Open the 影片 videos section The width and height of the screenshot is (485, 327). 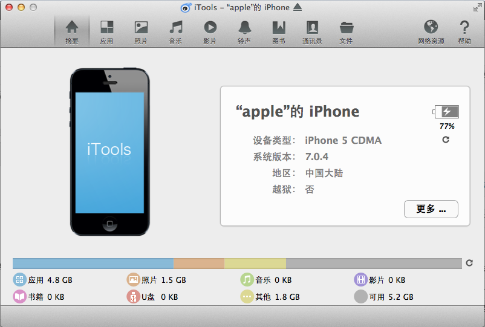click(210, 32)
